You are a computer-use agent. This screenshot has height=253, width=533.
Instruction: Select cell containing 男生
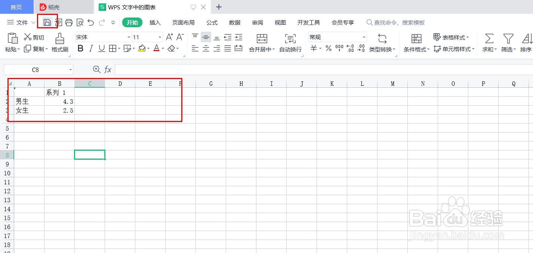pyautogui.click(x=29, y=101)
